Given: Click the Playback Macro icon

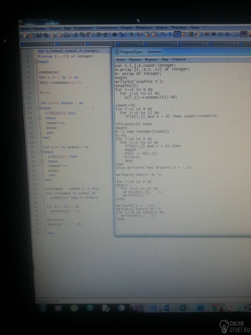Looking at the screenshot, I should [221, 34].
